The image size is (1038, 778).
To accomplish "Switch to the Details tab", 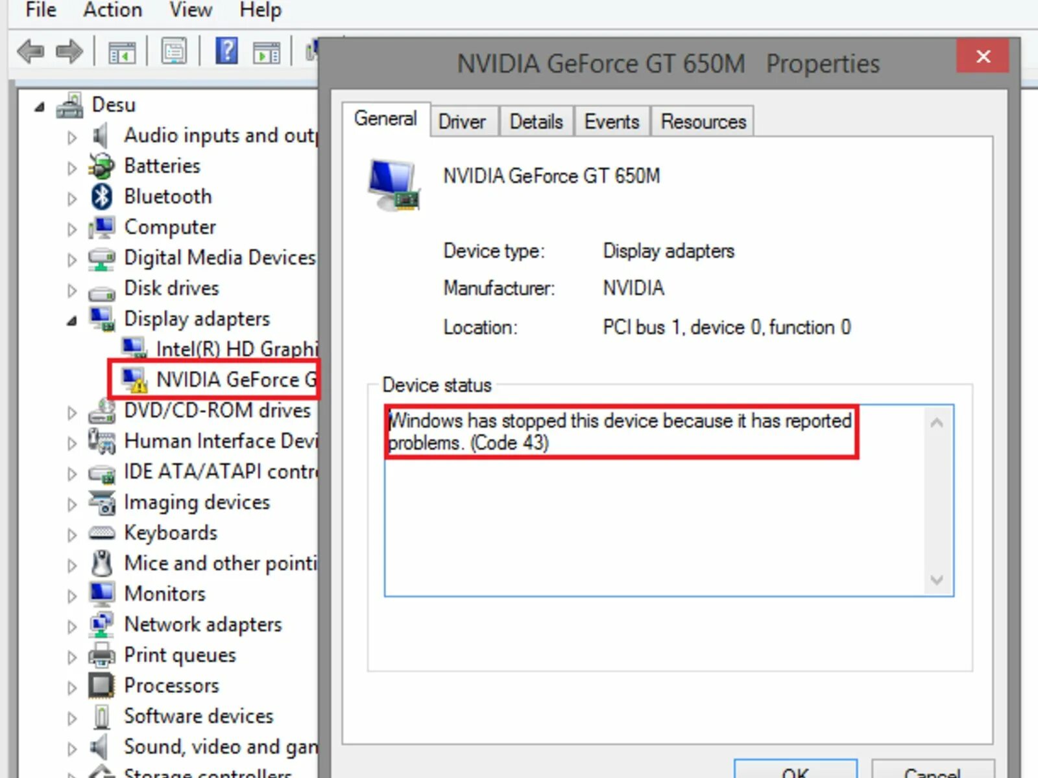I will (536, 121).
